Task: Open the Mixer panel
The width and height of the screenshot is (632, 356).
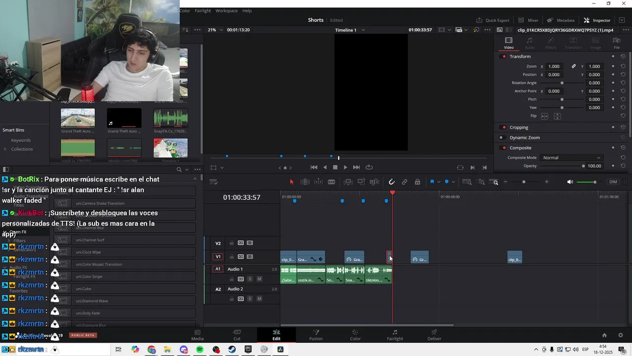Action: (x=528, y=20)
